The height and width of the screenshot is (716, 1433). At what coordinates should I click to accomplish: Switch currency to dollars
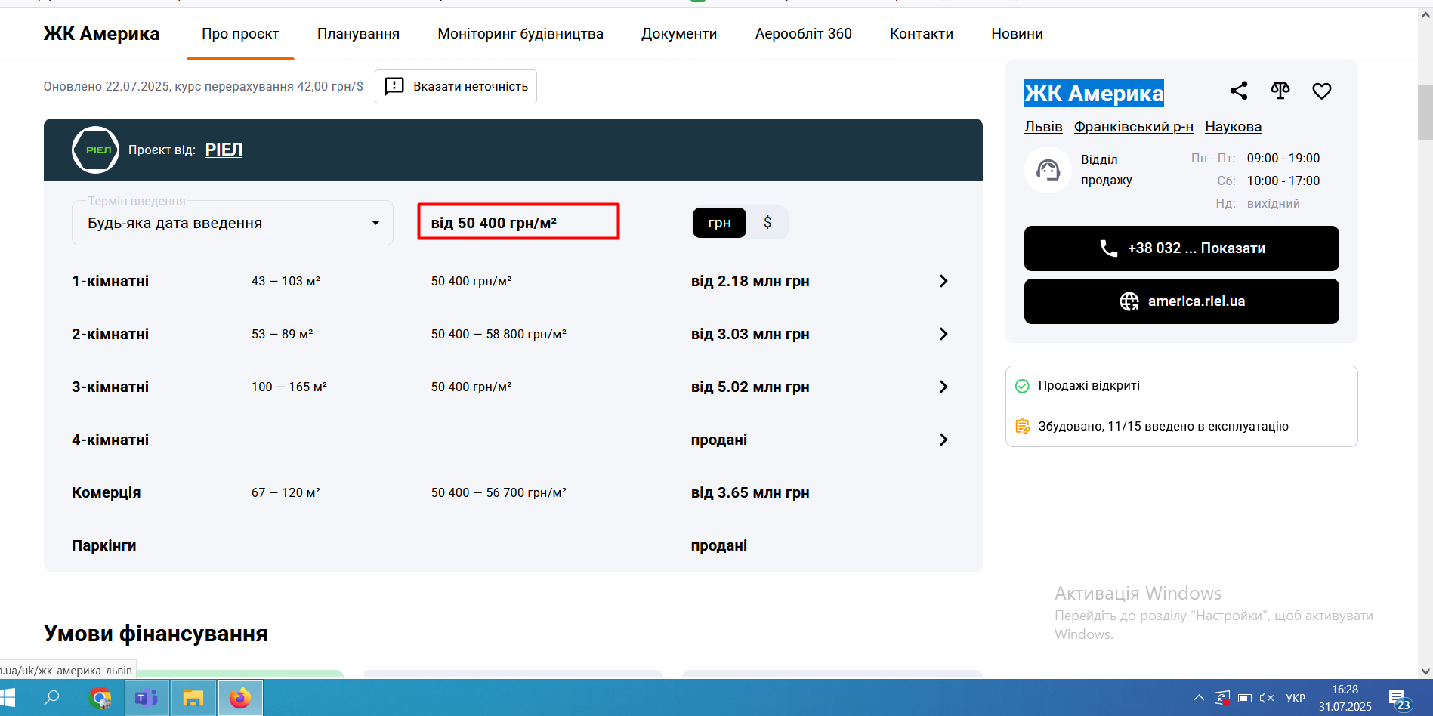[x=767, y=223]
